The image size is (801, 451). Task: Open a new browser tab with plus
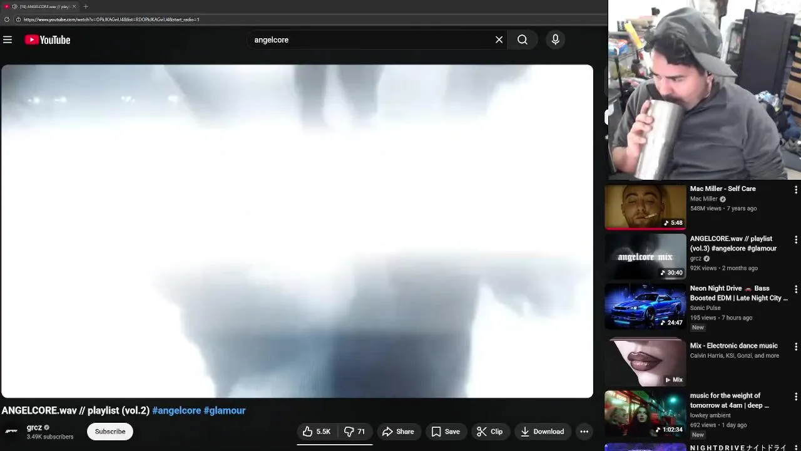tap(86, 6)
